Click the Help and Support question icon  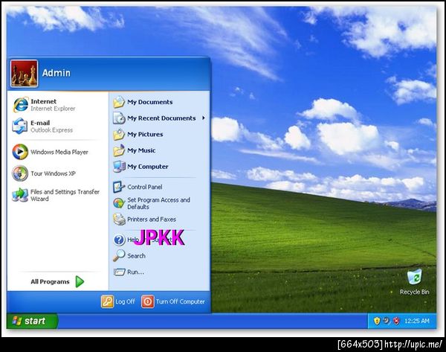(x=119, y=240)
